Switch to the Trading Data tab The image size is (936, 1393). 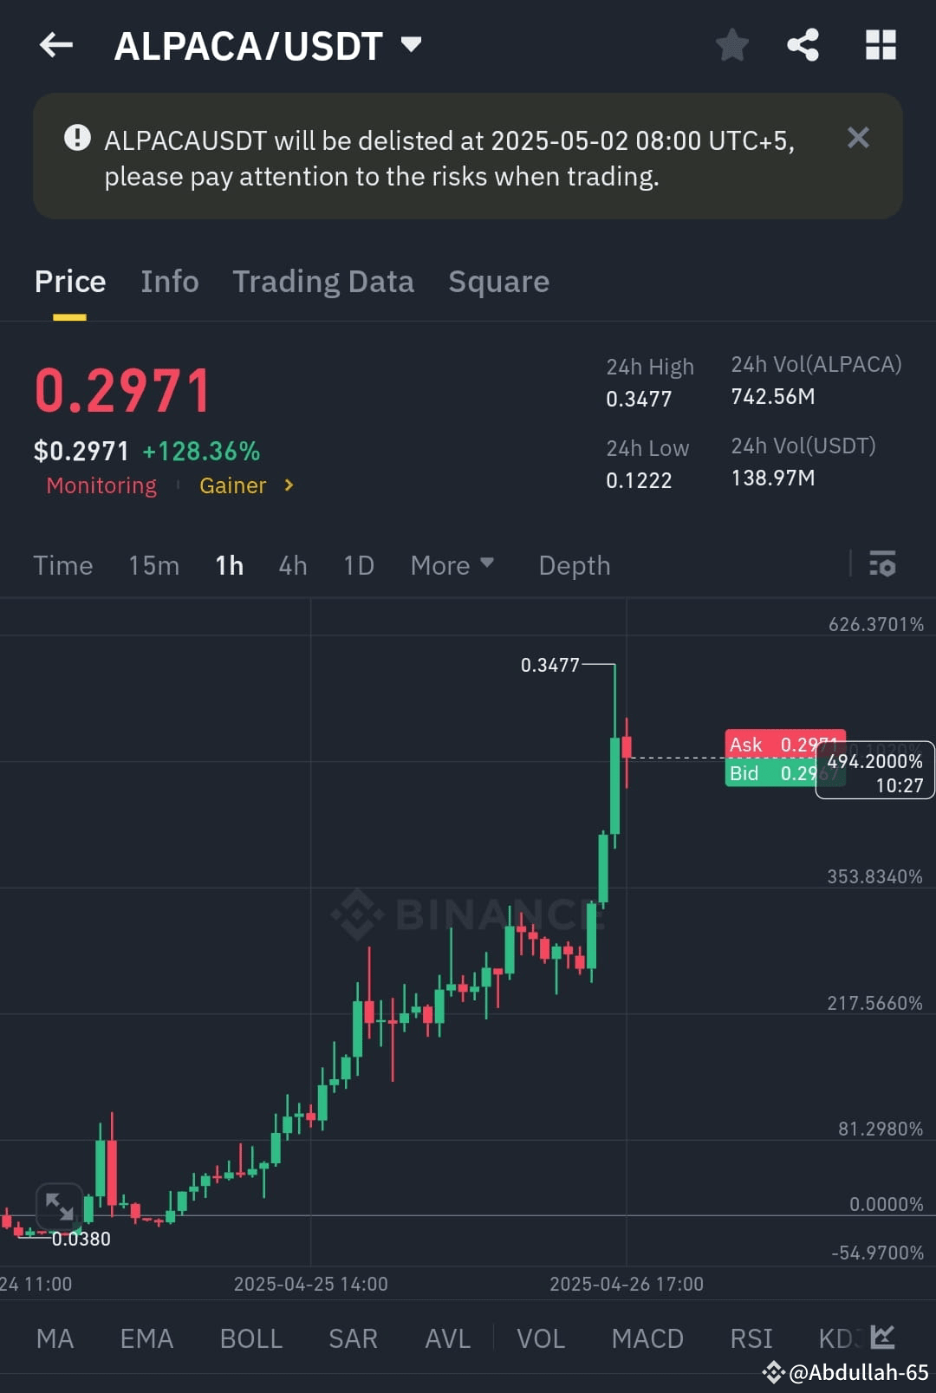click(x=323, y=281)
